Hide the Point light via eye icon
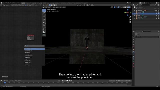160x90 pixels. pos(157,19)
